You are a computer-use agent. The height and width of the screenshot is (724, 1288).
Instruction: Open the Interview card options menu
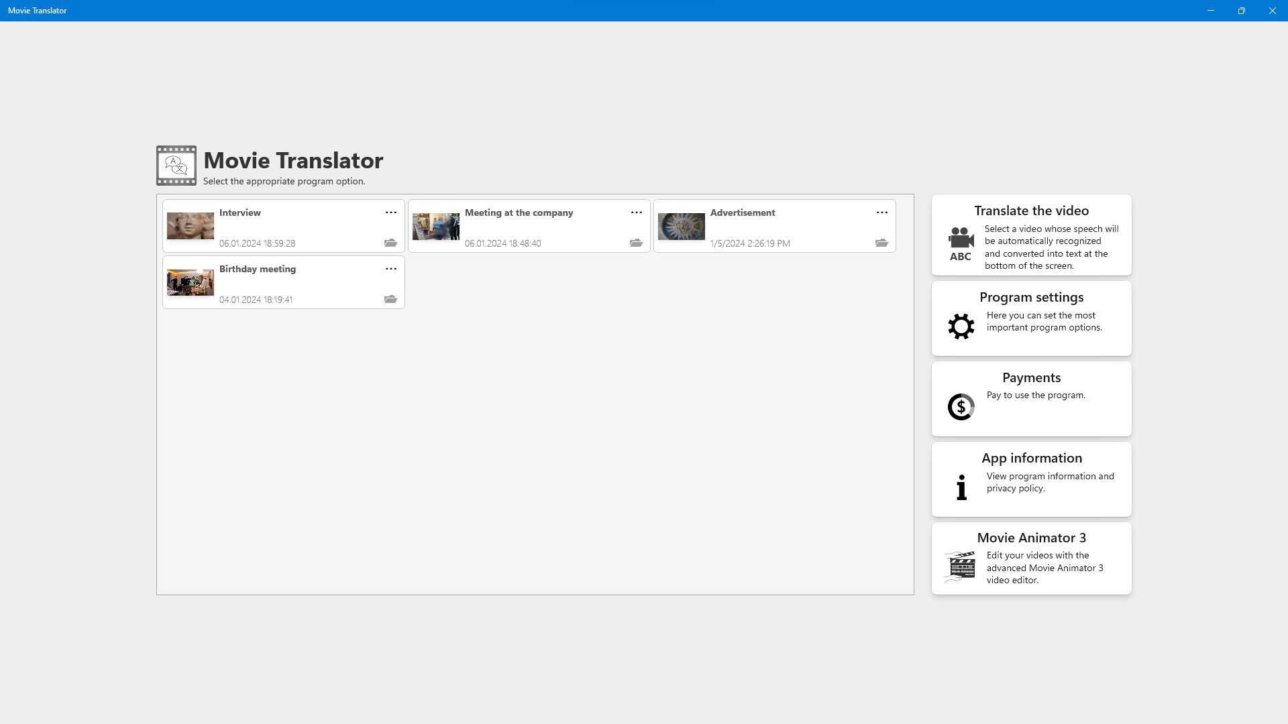click(391, 213)
